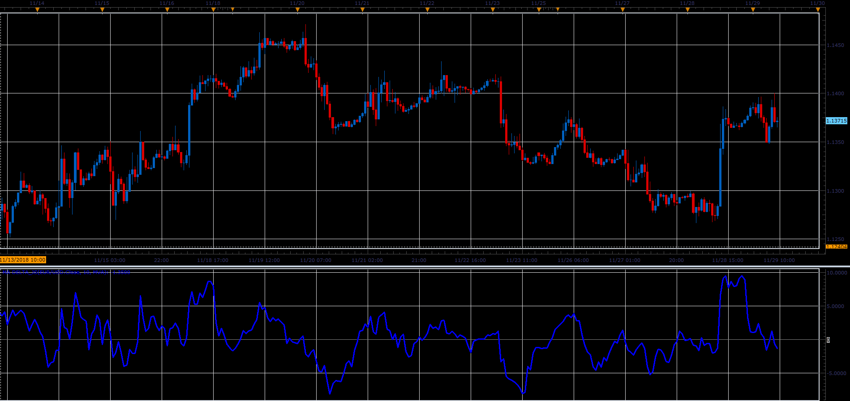Click the 1.1350 price axis label

pos(835,142)
